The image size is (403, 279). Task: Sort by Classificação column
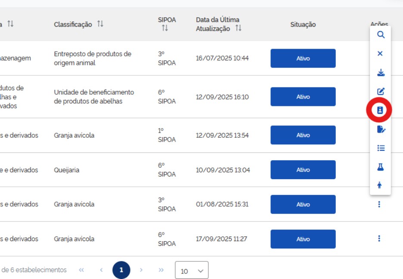pos(100,24)
